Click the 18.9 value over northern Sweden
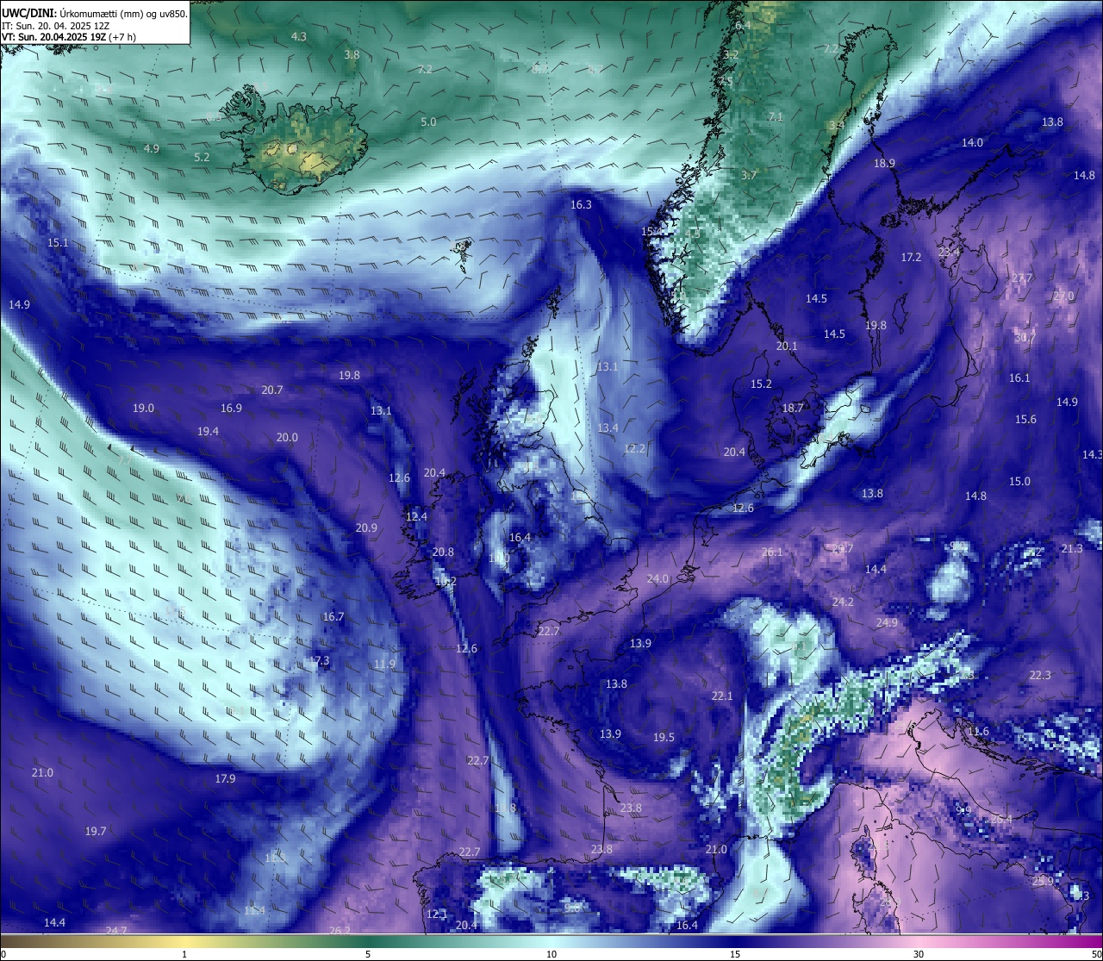This screenshot has width=1103, height=961. [x=884, y=164]
